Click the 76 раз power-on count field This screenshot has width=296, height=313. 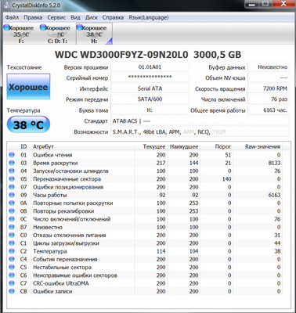tap(269, 99)
